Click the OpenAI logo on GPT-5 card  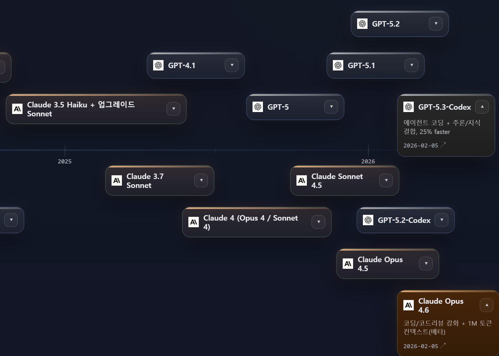coord(258,107)
